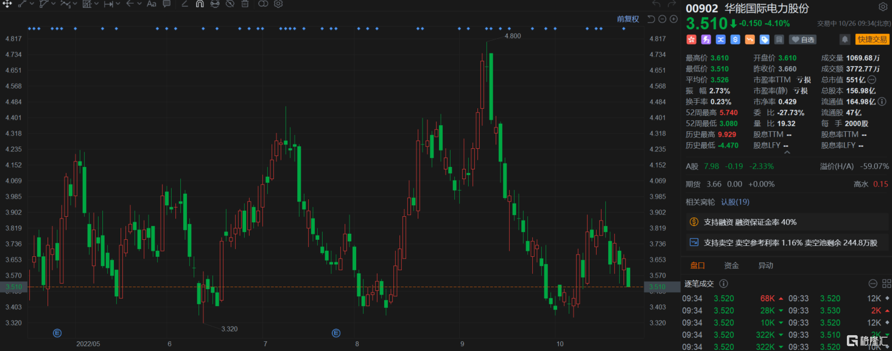892x351 pixels.
Task: Toggle magnet snap mode
Action: click(x=200, y=4)
